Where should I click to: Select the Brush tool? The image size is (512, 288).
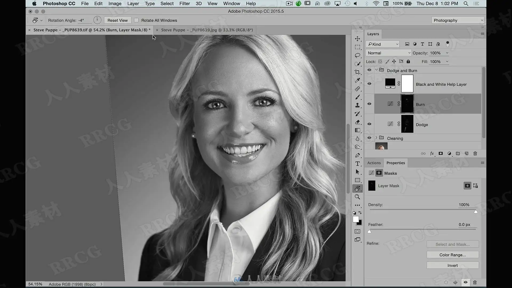pyautogui.click(x=357, y=97)
